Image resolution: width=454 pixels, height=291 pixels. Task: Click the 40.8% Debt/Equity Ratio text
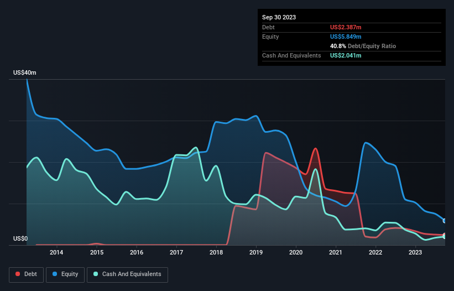363,46
